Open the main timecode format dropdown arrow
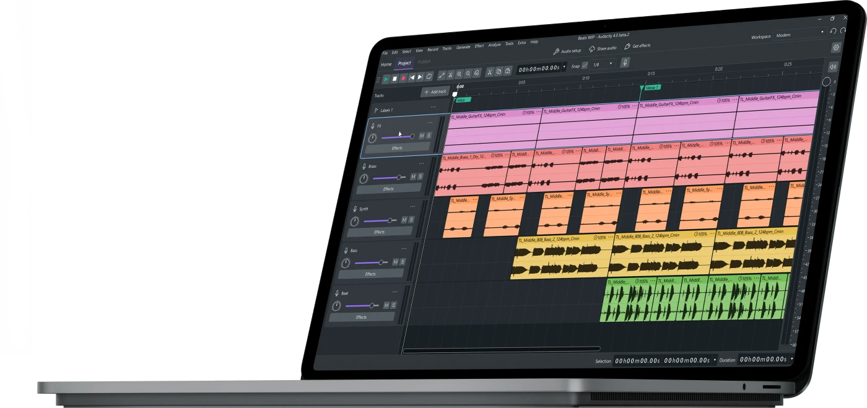867x408 pixels. (564, 67)
